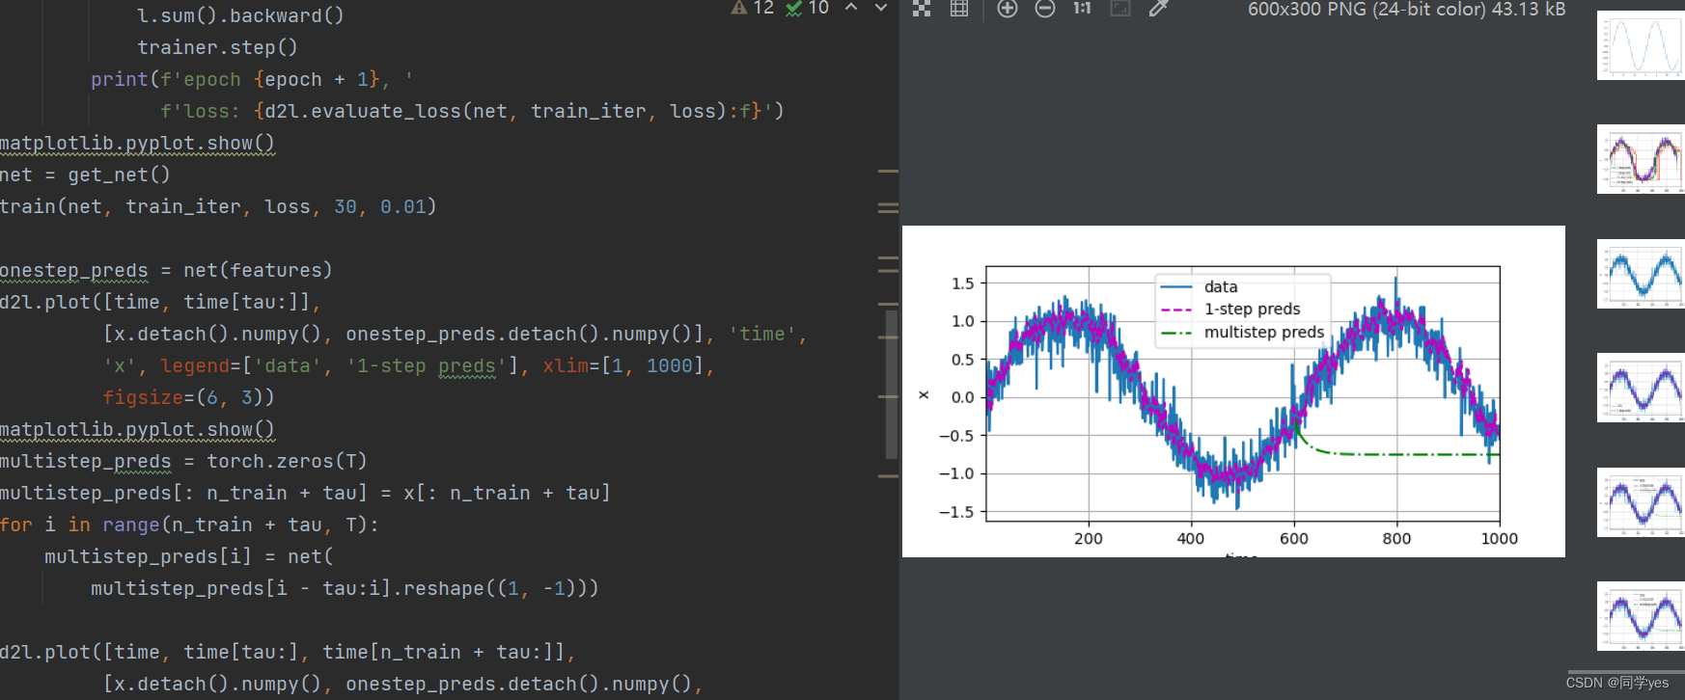
Task: Click the line 'multistep_preds[i - tau:i].reshape((1, -1)))'
Action: point(345,588)
